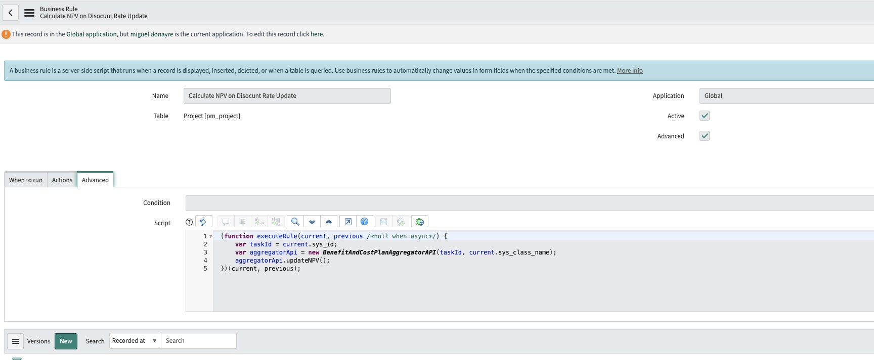
Task: Click script line 4 aggregatorApi.updateNPV()
Action: pos(282,261)
